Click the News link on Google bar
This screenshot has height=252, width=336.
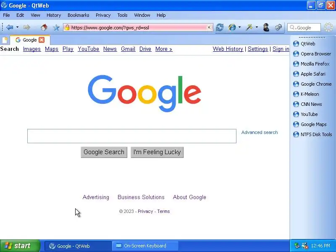(x=110, y=49)
